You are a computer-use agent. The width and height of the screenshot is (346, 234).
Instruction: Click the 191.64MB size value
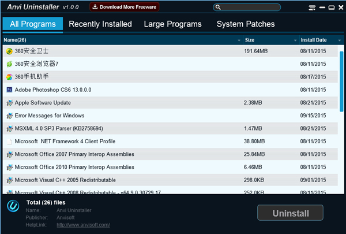click(x=255, y=51)
